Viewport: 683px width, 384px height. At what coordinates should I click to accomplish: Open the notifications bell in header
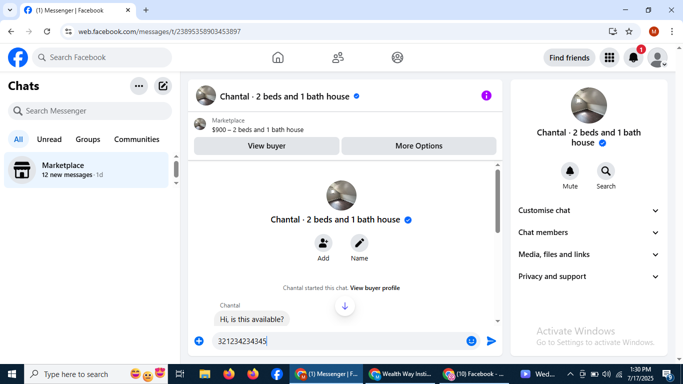tap(633, 57)
